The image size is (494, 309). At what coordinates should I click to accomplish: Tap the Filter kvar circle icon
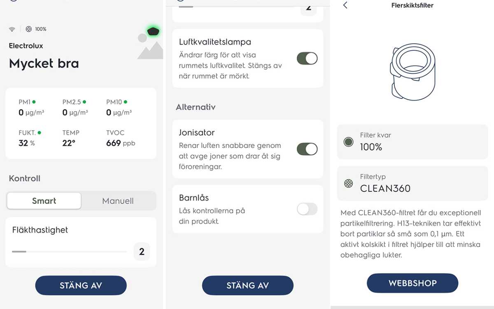(x=349, y=142)
